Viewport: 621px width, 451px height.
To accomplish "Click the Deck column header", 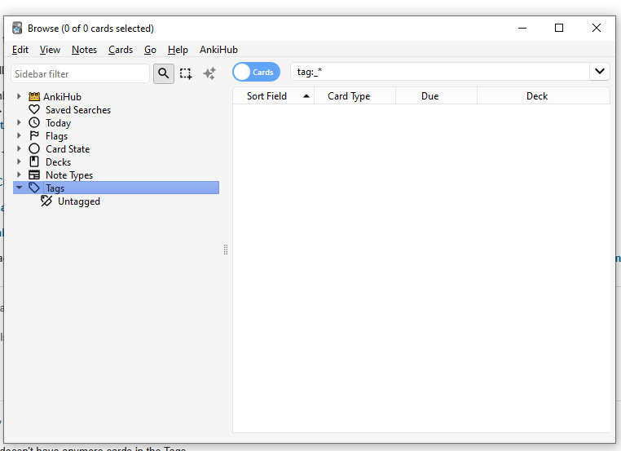I will coord(537,96).
